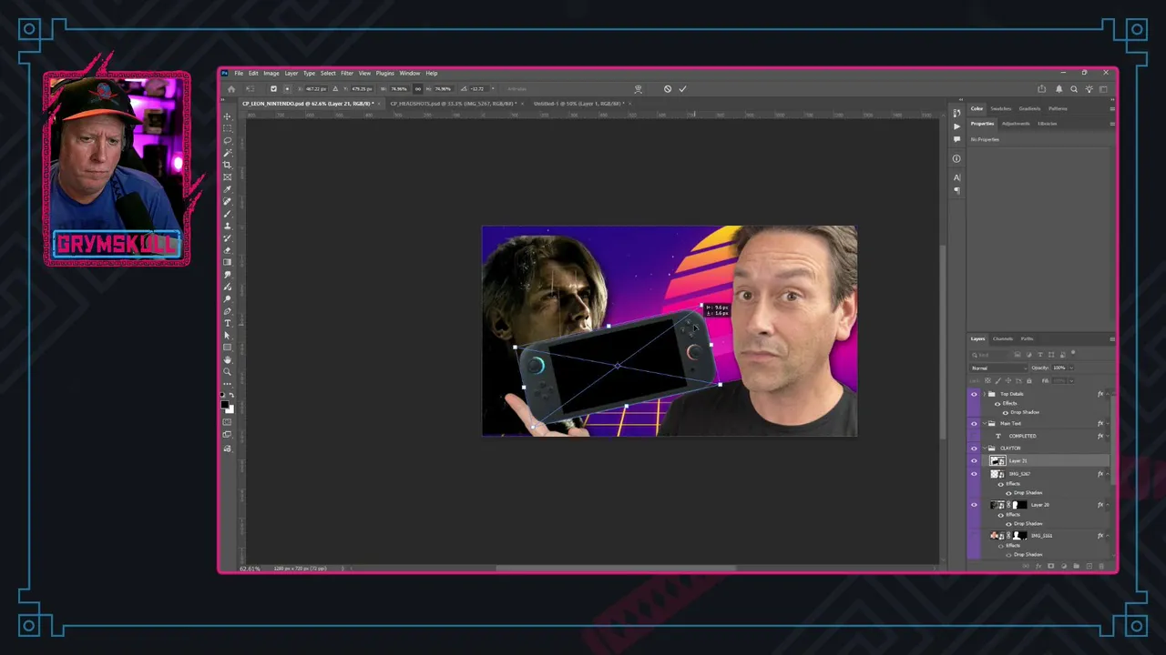This screenshot has height=655, width=1166.
Task: Toggle the link width and height ratio button
Action: [418, 88]
